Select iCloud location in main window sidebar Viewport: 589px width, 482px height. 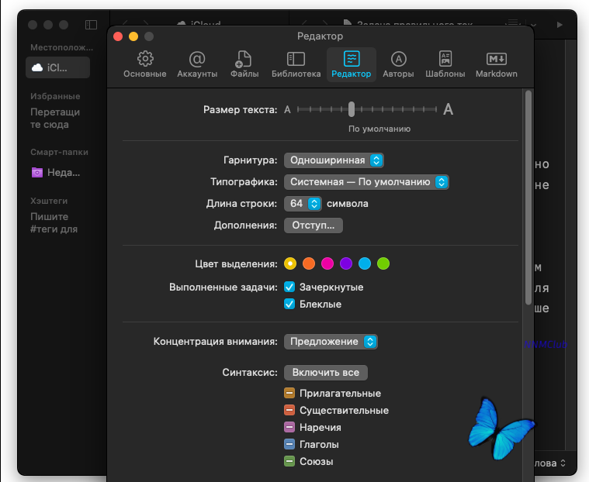58,67
